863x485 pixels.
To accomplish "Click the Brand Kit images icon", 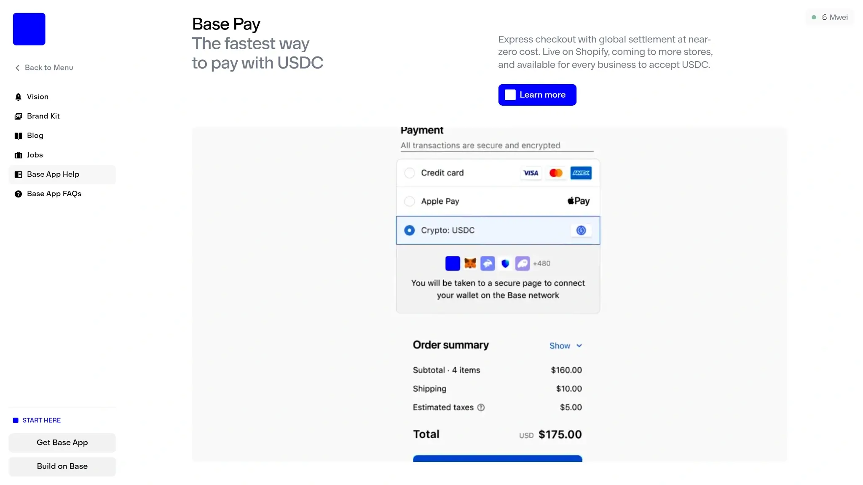I will click(18, 116).
